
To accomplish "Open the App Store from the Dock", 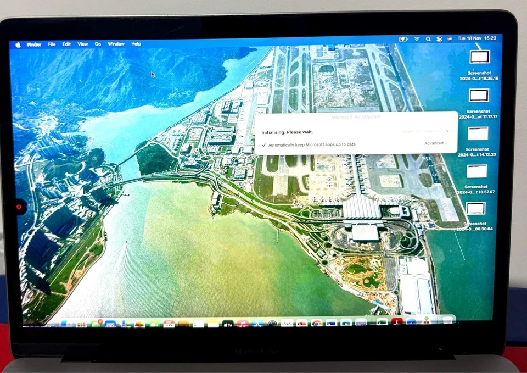I will point(258,324).
